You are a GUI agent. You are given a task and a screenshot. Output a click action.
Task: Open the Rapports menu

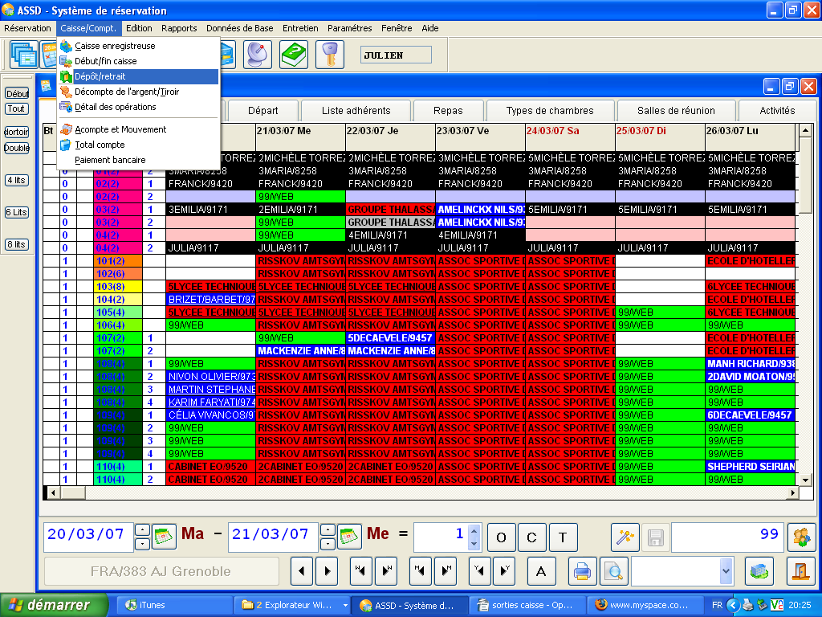(179, 28)
